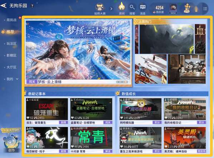Open the 重生之我来做游戏 card image
Viewport: 214px width, 158px height.
140,138
